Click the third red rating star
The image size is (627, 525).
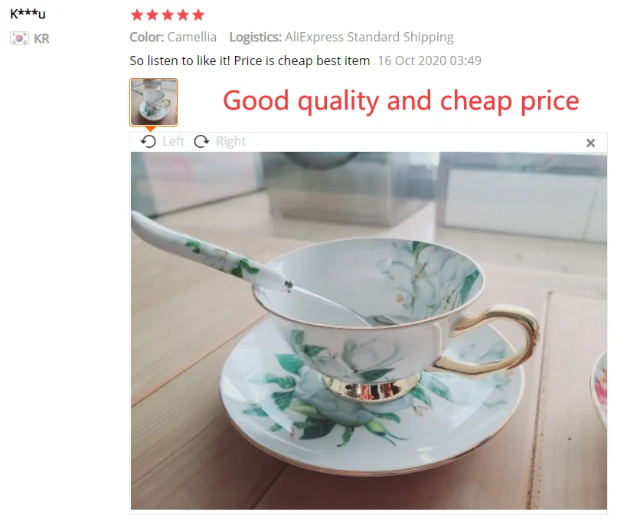[x=168, y=15]
